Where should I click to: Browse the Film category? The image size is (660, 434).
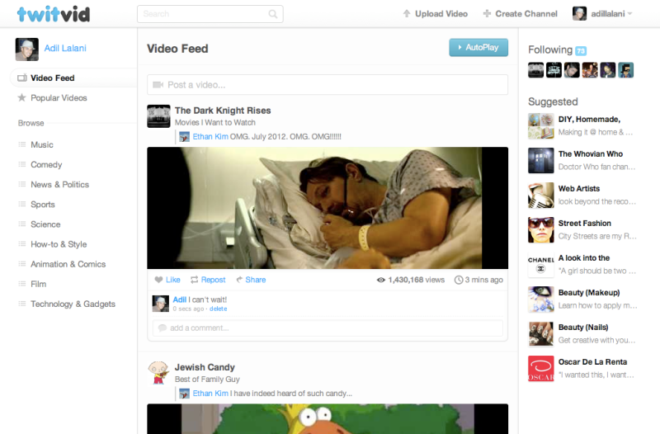point(38,284)
